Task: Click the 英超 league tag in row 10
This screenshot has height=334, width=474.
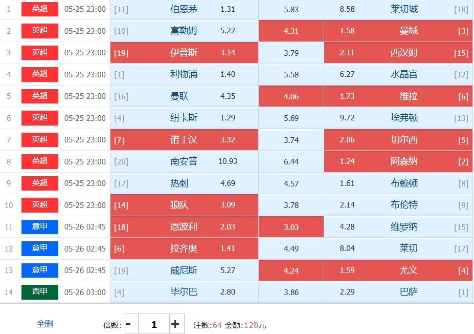Action: (39, 205)
